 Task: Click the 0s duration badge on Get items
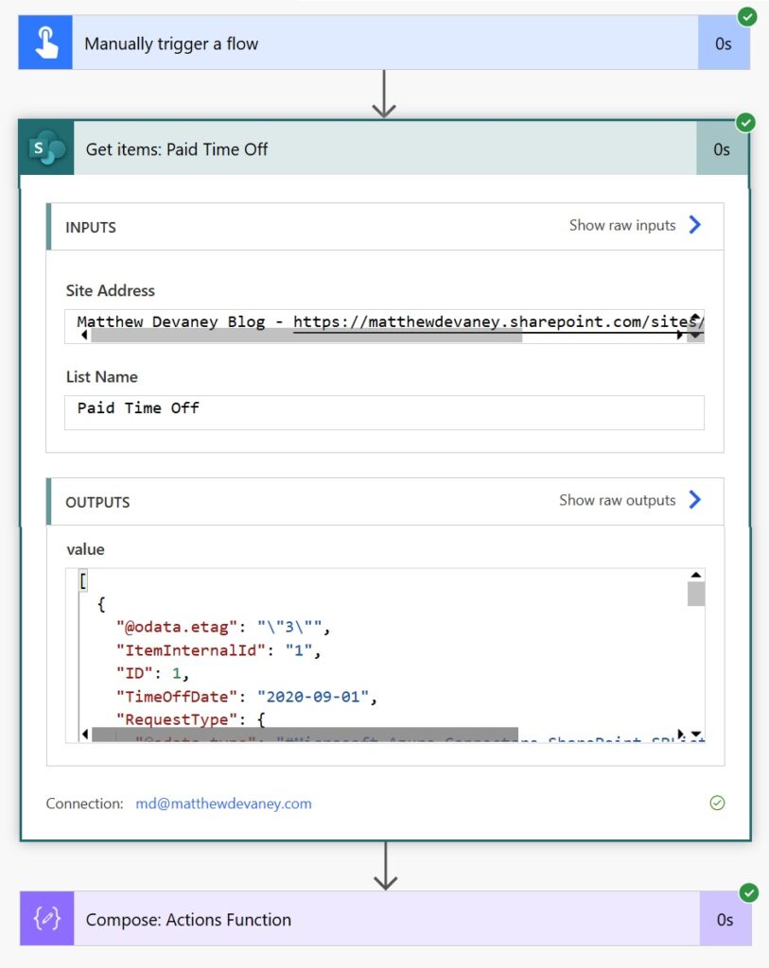pos(722,149)
